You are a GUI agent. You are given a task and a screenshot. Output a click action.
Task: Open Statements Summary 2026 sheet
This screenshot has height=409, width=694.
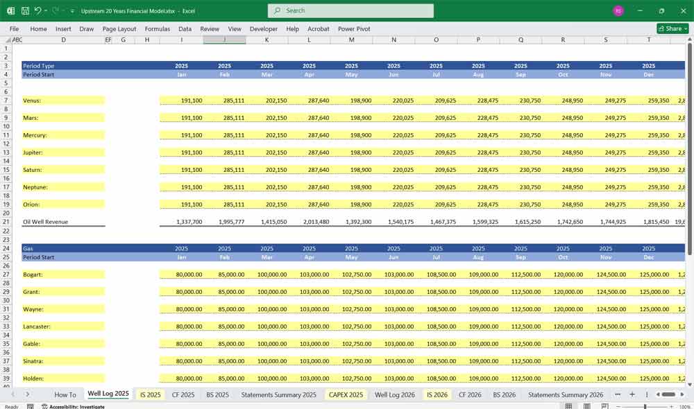tap(565, 394)
